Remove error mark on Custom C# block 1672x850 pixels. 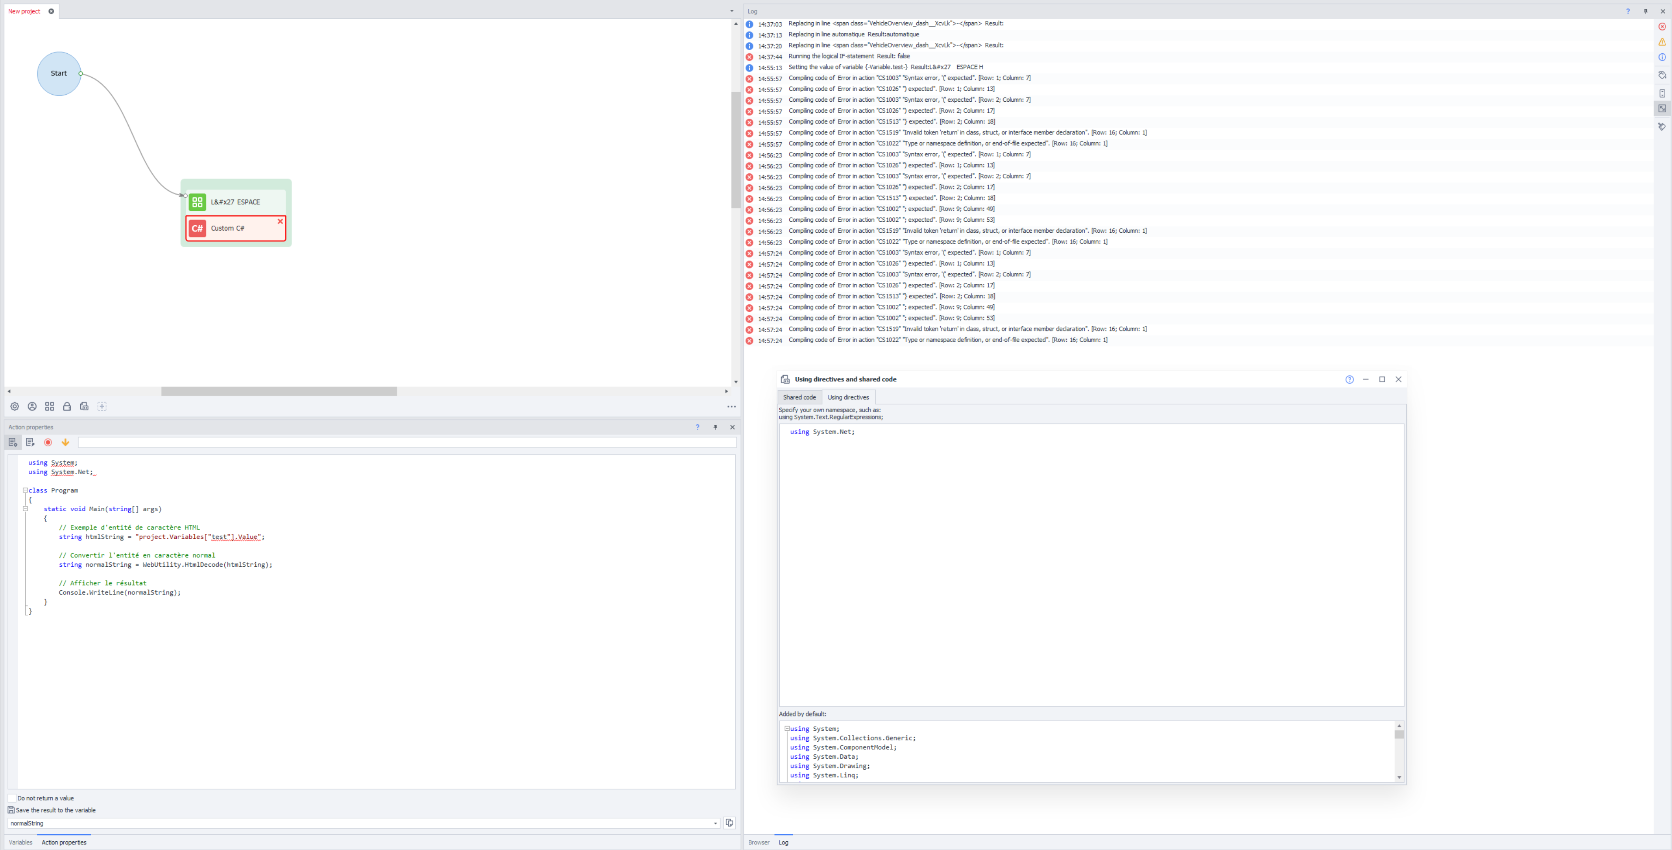pyautogui.click(x=281, y=221)
